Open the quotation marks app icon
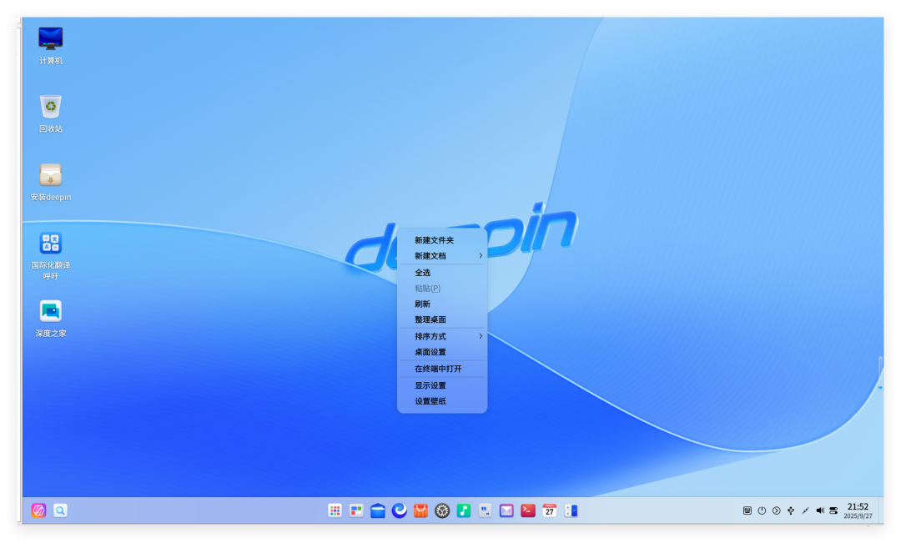The image size is (901, 543). coord(485,510)
